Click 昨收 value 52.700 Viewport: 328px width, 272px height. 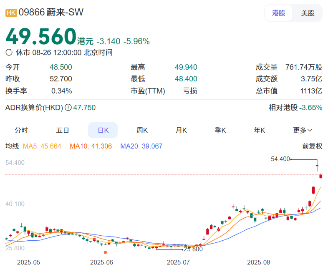tap(61, 79)
